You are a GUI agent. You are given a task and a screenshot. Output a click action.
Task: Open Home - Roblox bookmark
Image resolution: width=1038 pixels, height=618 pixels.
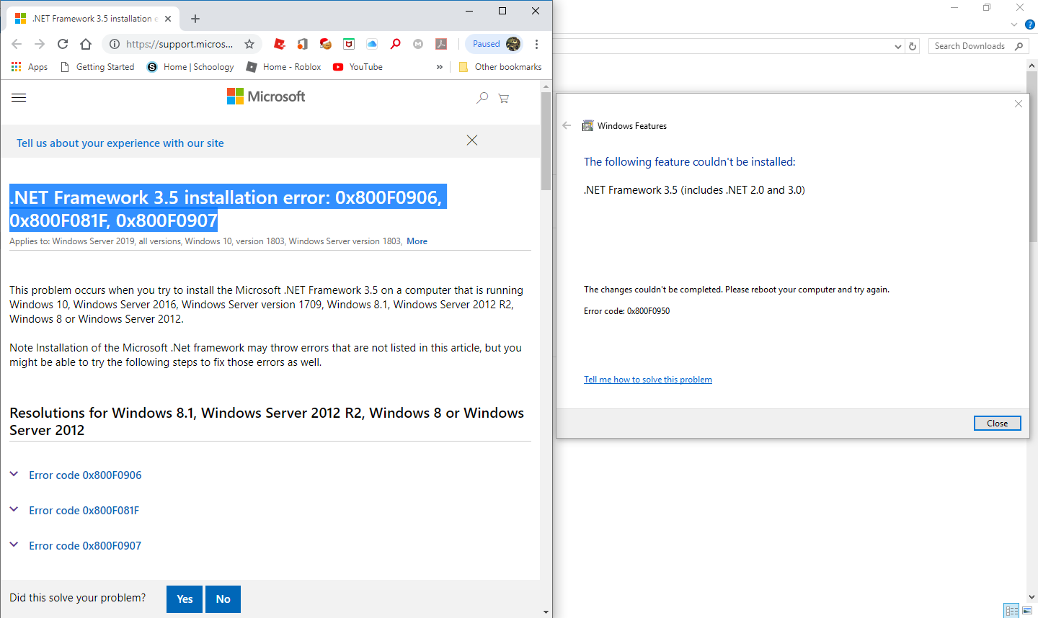point(284,67)
